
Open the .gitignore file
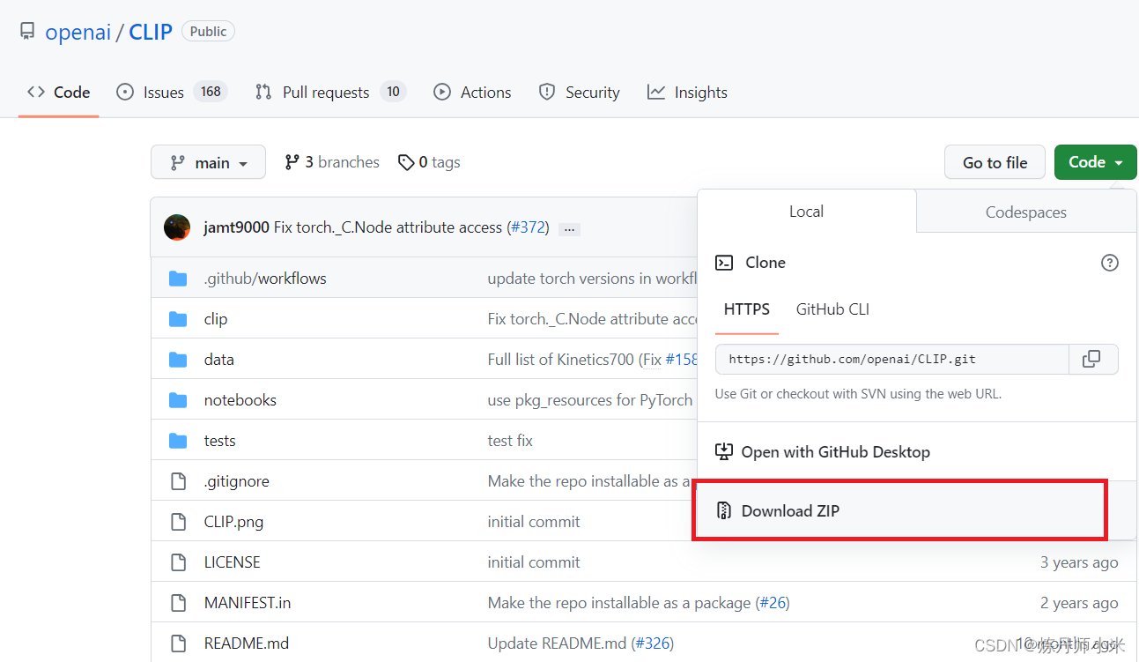coord(236,481)
